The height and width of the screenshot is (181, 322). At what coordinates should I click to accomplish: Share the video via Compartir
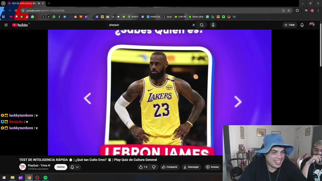[170, 167]
